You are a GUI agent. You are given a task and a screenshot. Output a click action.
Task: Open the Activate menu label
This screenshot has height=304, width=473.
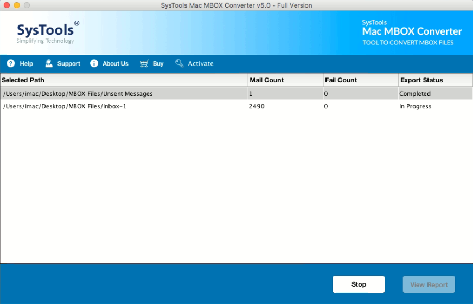tap(201, 64)
